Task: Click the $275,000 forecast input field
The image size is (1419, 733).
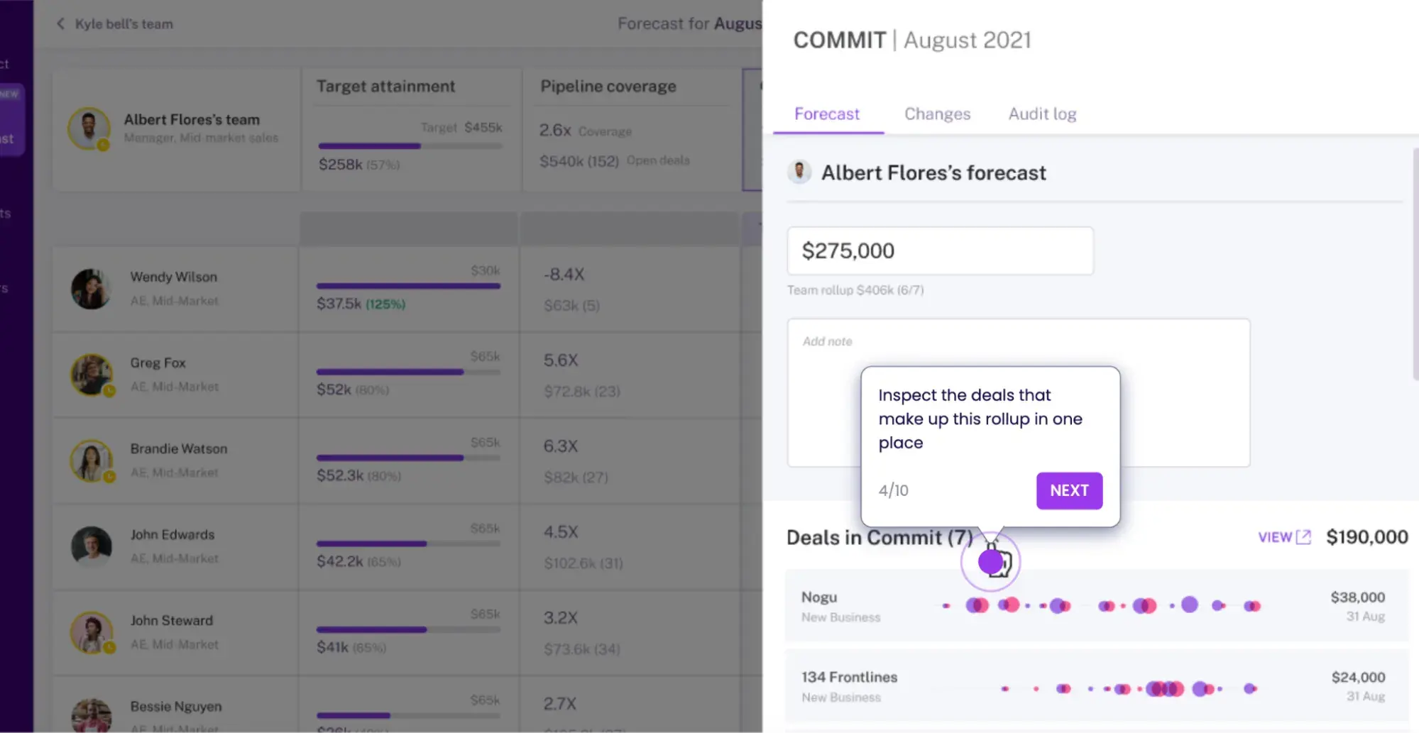Action: tap(939, 250)
